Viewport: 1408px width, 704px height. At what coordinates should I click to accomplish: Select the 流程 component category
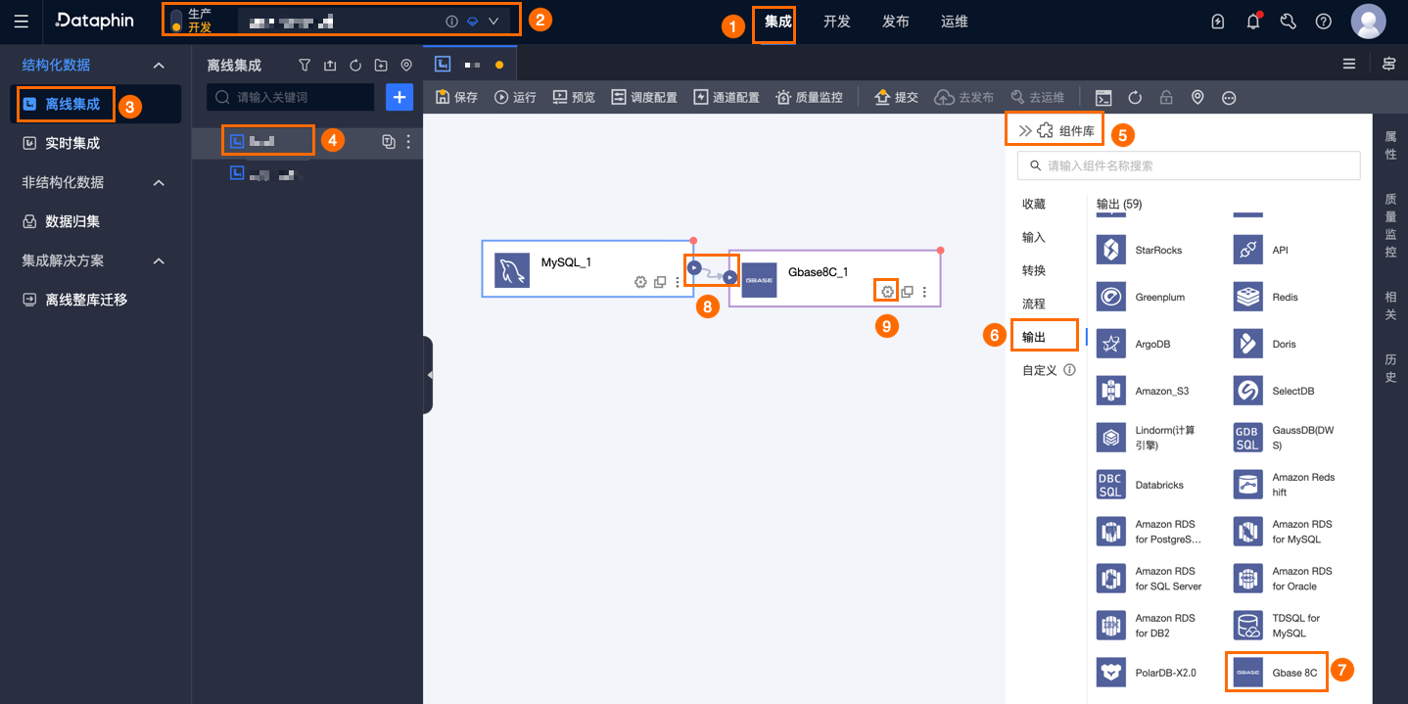pyautogui.click(x=1034, y=304)
